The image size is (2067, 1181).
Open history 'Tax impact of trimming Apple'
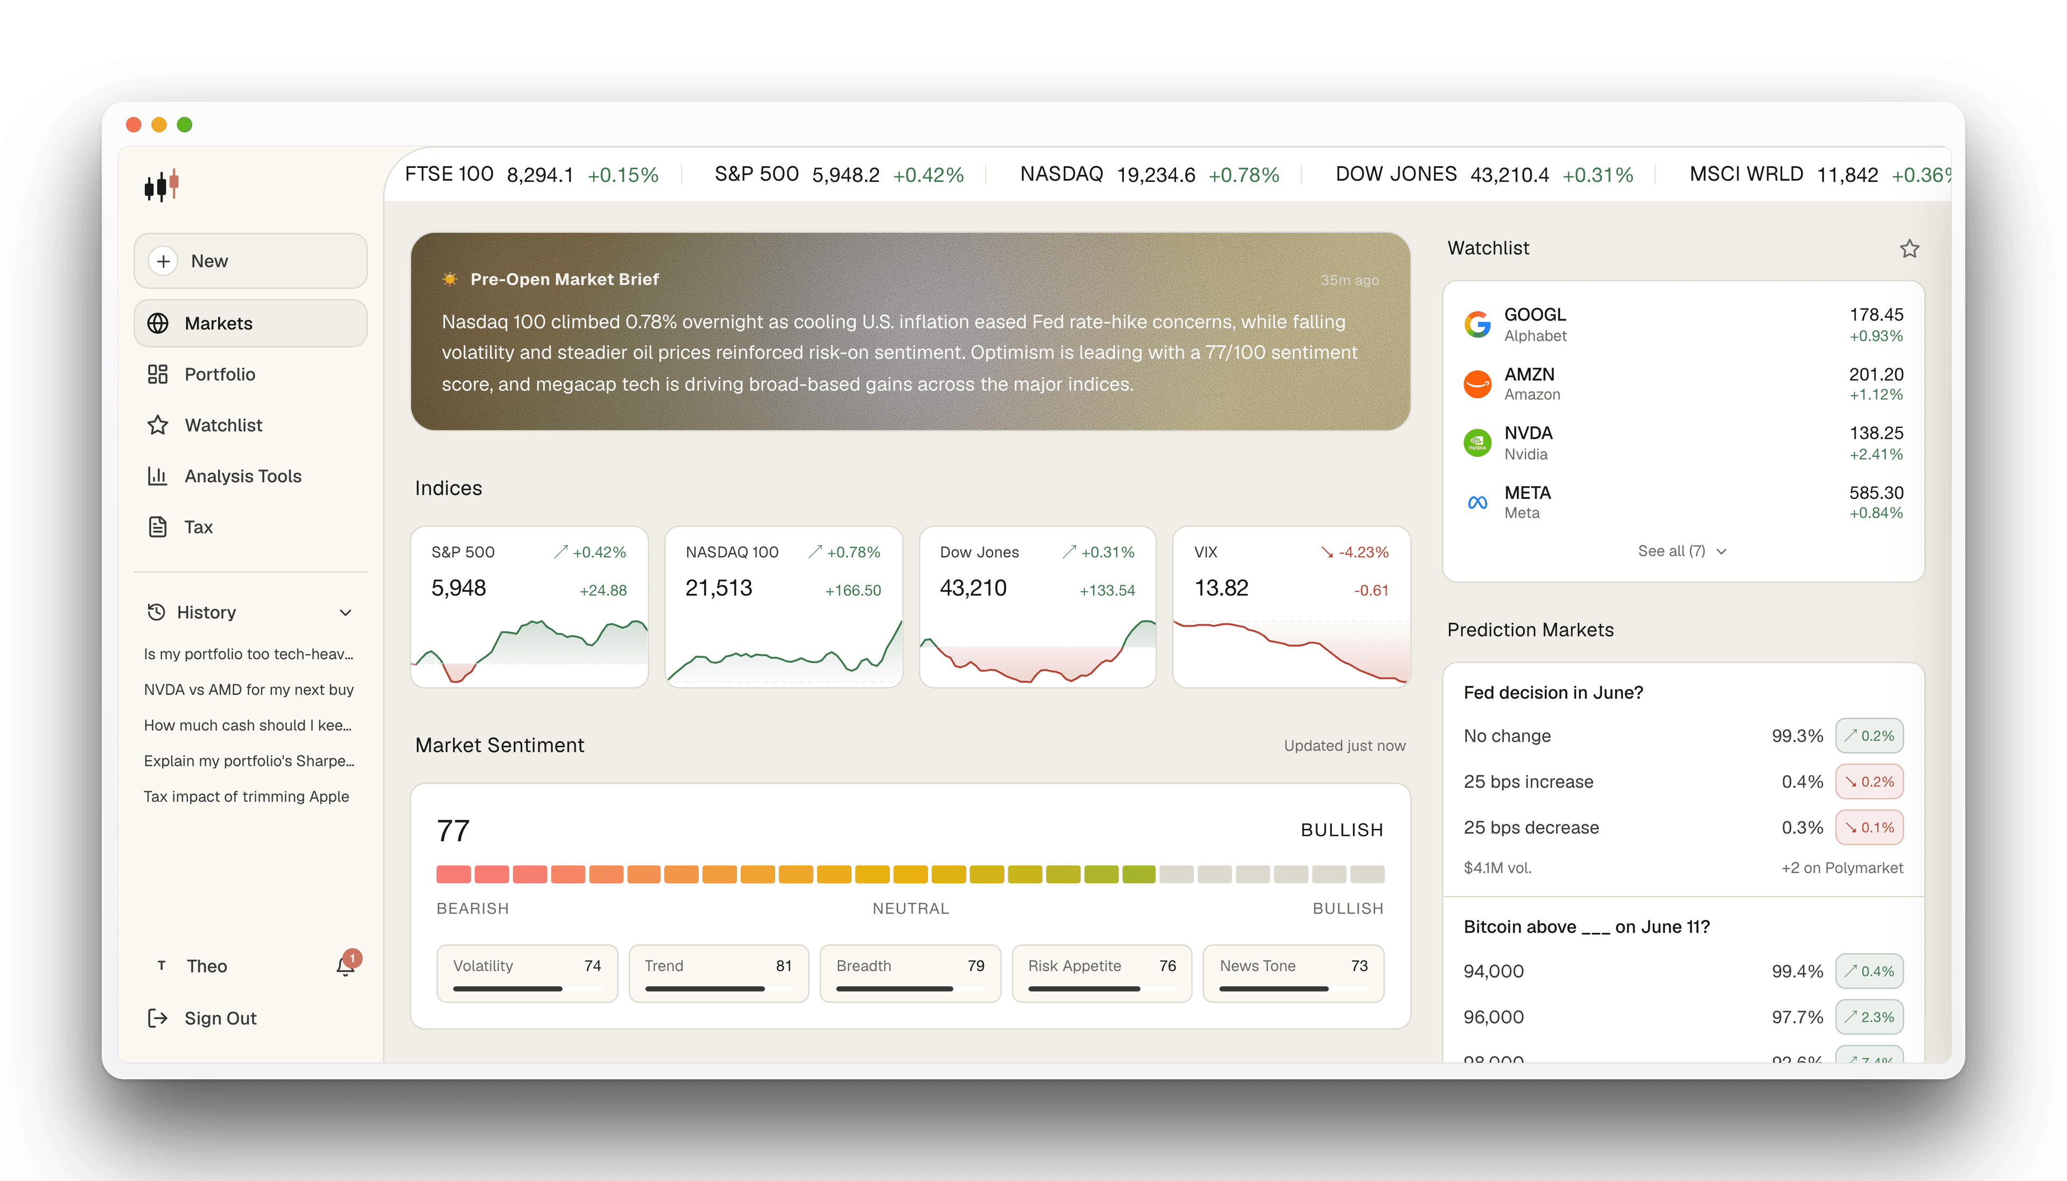(x=247, y=797)
